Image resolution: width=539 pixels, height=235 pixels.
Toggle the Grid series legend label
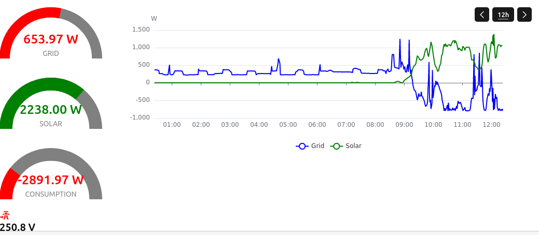(x=317, y=146)
